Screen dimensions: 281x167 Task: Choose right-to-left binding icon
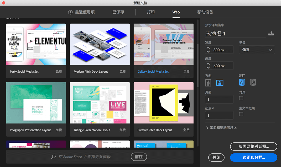pos(253,83)
